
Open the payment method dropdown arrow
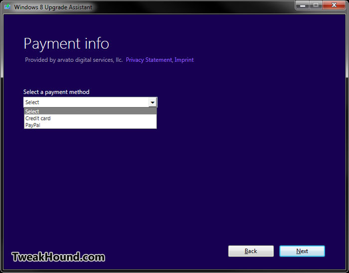coord(153,102)
